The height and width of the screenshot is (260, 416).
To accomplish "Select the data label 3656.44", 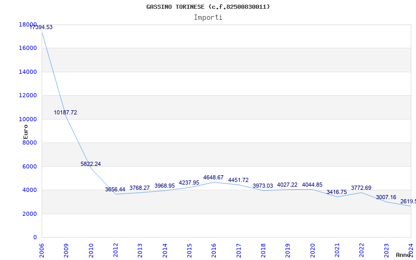I will click(x=115, y=189).
